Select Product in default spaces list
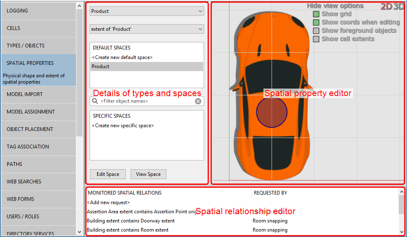 pyautogui.click(x=146, y=67)
